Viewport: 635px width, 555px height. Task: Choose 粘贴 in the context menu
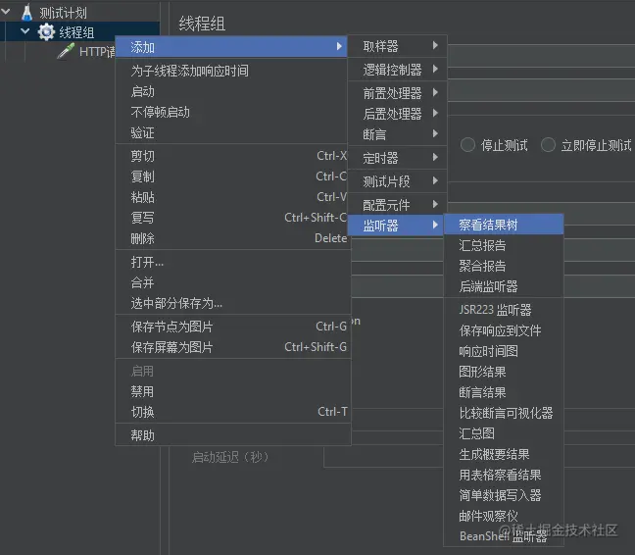coord(231,197)
